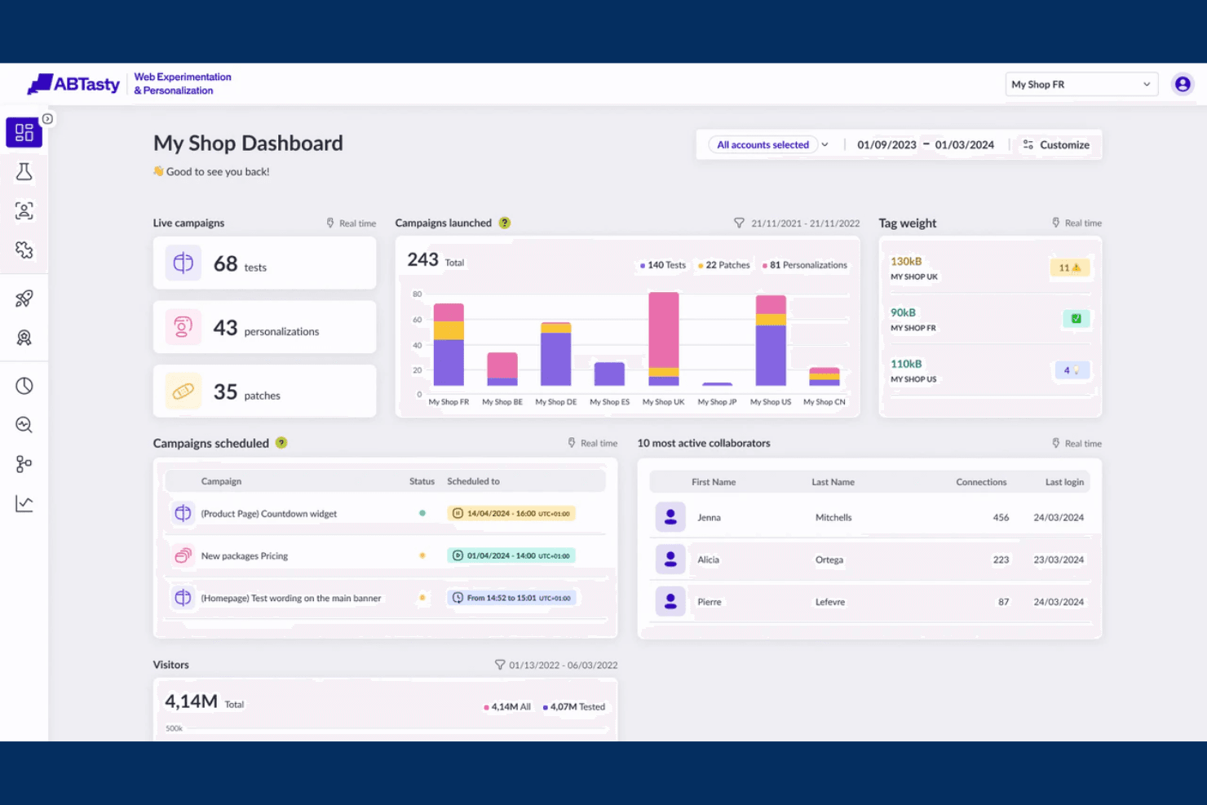Click the My Shop UK pink bar segment
This screenshot has height=805, width=1207.
663,330
